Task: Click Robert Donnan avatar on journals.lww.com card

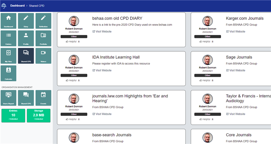Action: point(74,99)
